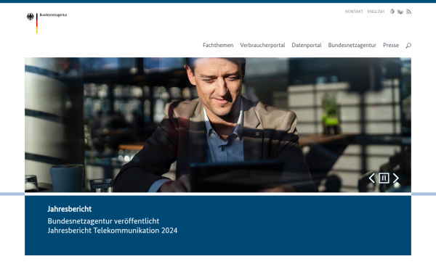This screenshot has width=436, height=272.
Task: Advance to next slide with right arrow
Action: (x=396, y=178)
